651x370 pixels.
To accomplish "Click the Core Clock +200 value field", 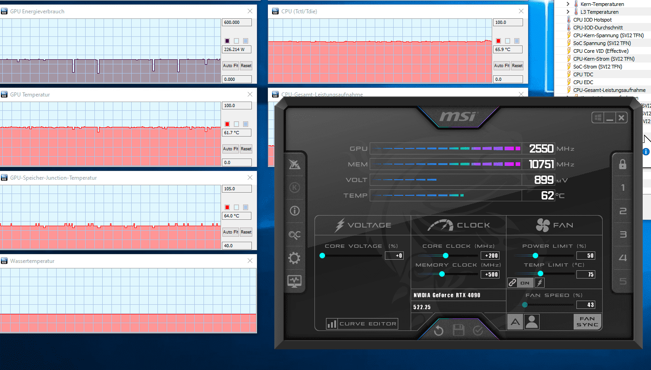I will (x=489, y=256).
